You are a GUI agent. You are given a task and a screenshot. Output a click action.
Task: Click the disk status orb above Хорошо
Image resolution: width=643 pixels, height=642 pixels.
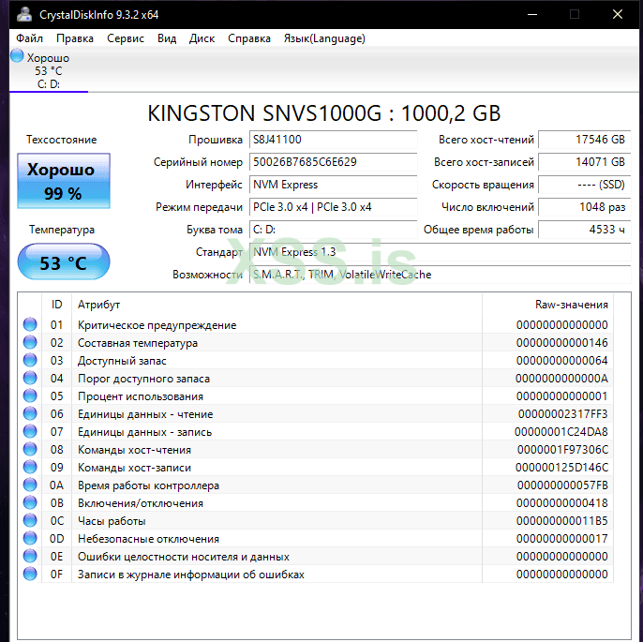click(17, 56)
